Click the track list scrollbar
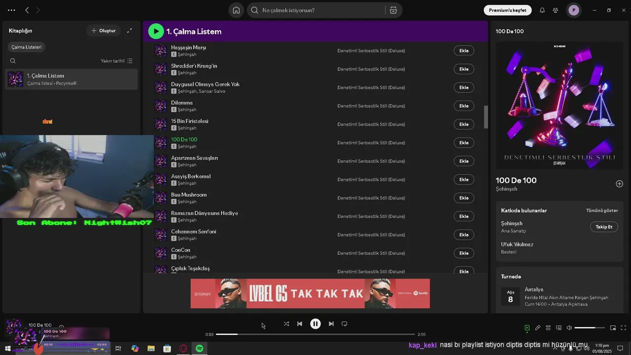Image resolution: width=631 pixels, height=355 pixels. [486, 117]
